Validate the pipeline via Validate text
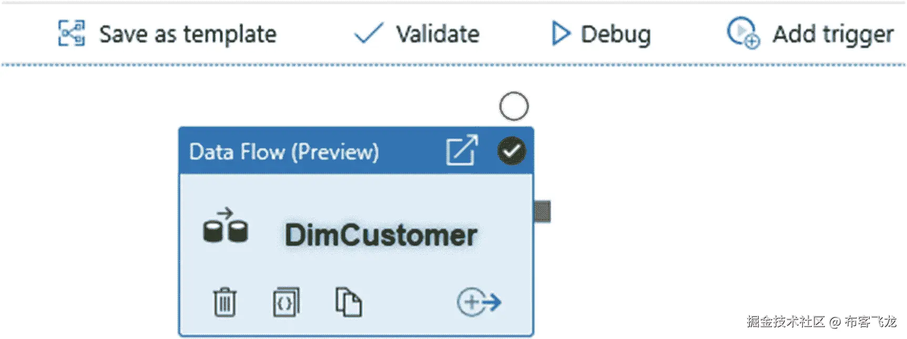Viewport: 907px width, 339px height. (x=437, y=34)
